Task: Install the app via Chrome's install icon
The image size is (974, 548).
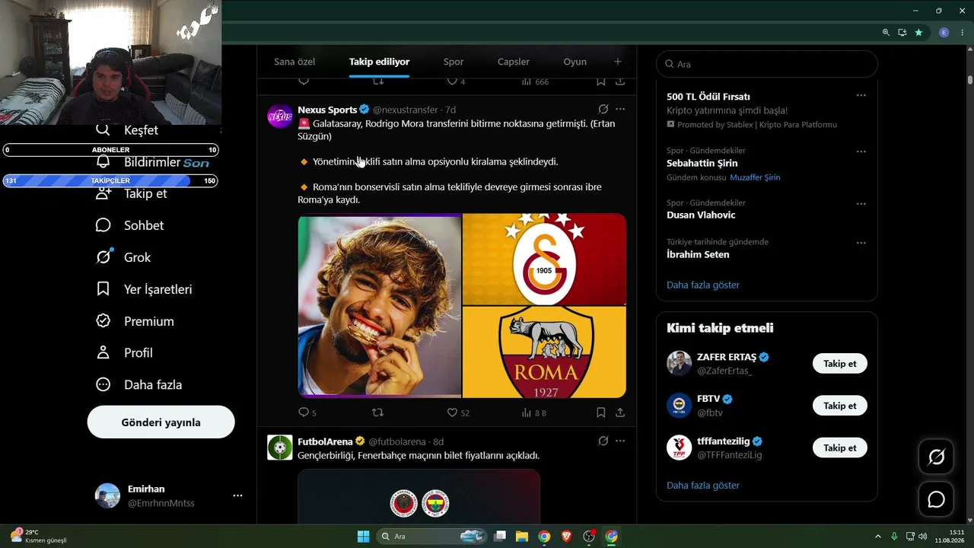Action: (902, 33)
